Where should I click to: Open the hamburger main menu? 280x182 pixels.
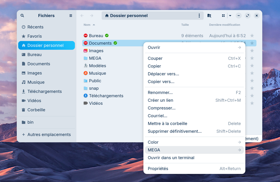pos(71,16)
